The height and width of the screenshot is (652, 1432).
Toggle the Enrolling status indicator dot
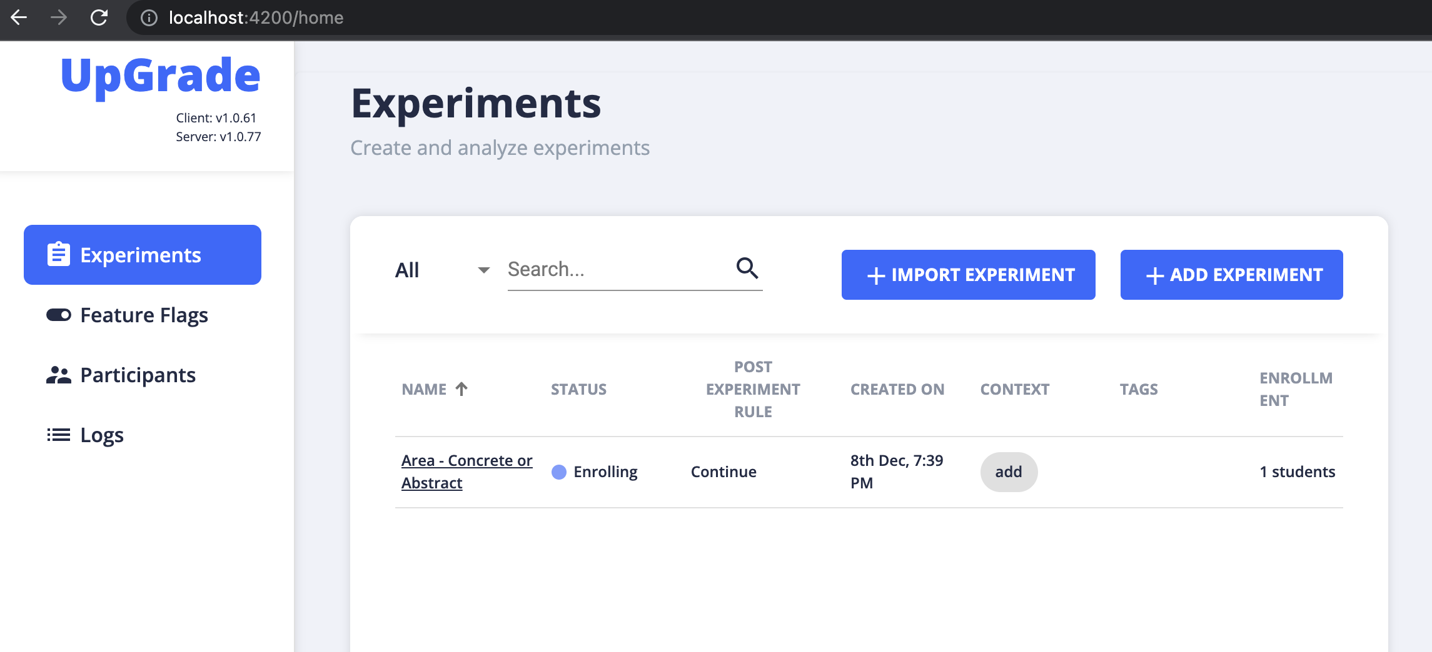(x=559, y=472)
